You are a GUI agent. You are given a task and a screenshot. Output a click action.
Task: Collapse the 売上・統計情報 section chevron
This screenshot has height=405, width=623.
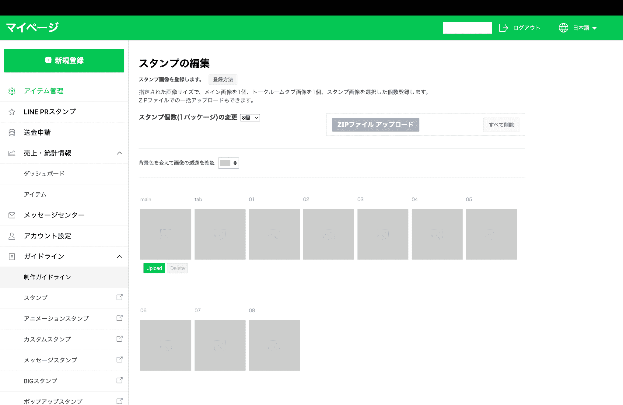[120, 153]
